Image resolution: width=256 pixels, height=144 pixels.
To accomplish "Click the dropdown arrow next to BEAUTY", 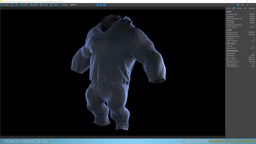I will click(x=94, y=5).
